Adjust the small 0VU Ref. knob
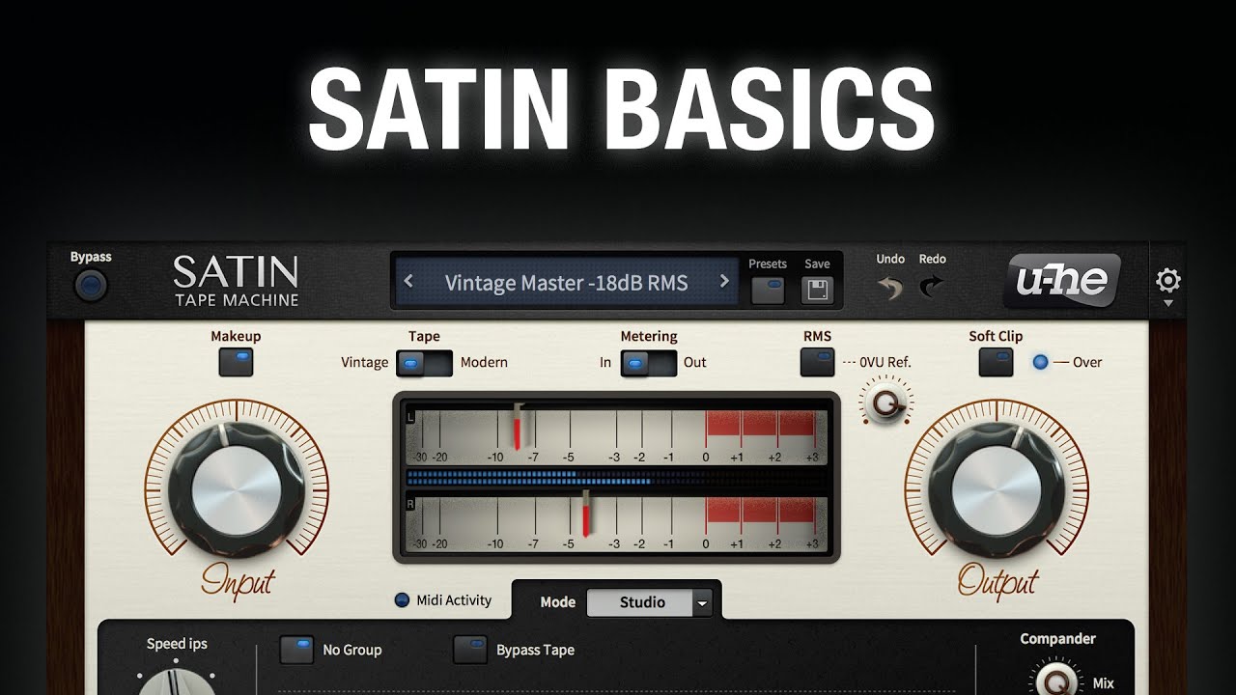 click(885, 404)
